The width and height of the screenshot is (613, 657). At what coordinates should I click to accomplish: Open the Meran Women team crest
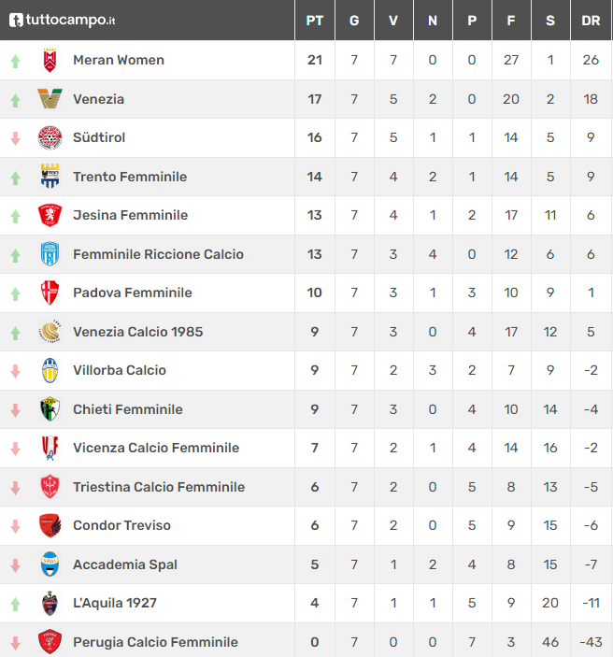tap(50, 60)
